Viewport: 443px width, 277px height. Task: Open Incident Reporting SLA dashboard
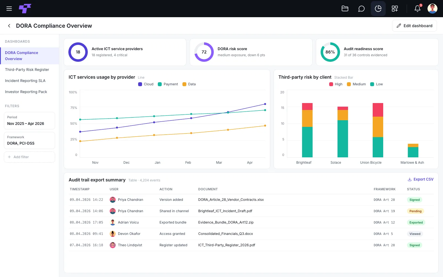point(25,81)
